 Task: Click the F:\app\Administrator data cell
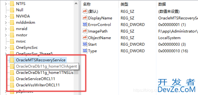coord(178,31)
